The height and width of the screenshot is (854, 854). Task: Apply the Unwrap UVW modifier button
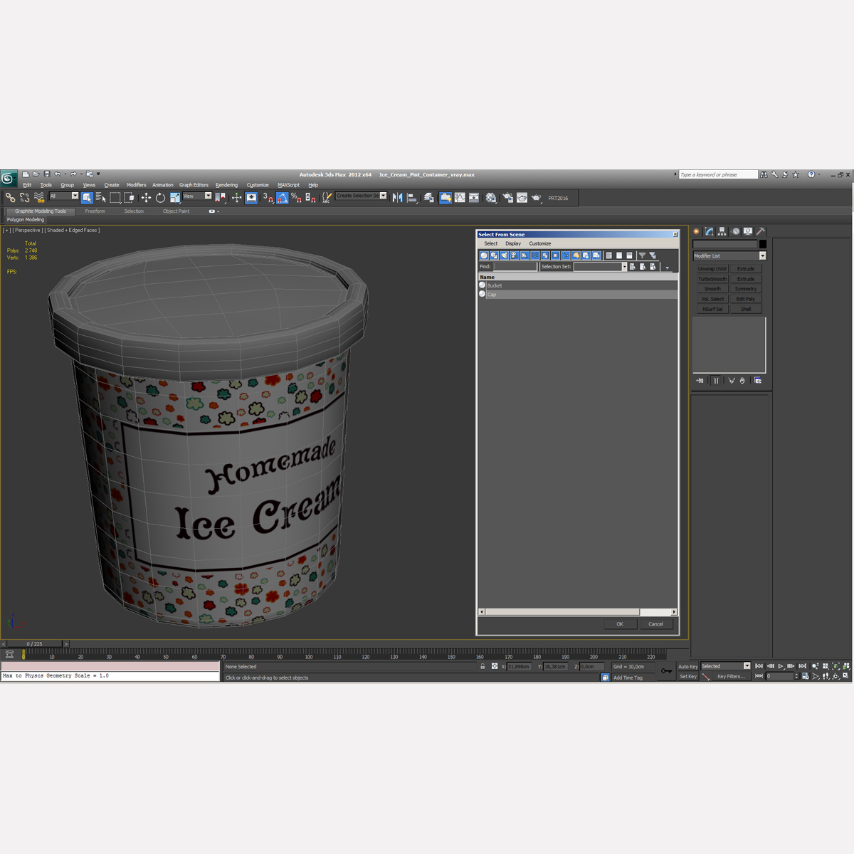click(x=712, y=269)
